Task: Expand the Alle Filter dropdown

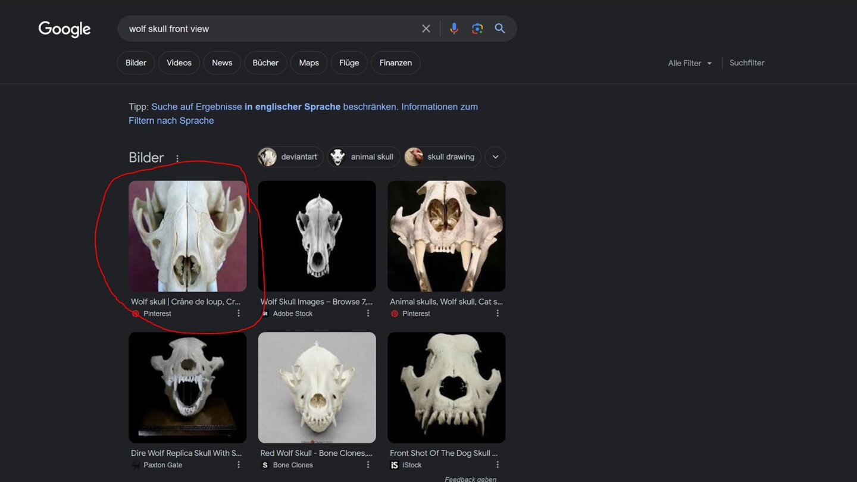Action: (690, 63)
